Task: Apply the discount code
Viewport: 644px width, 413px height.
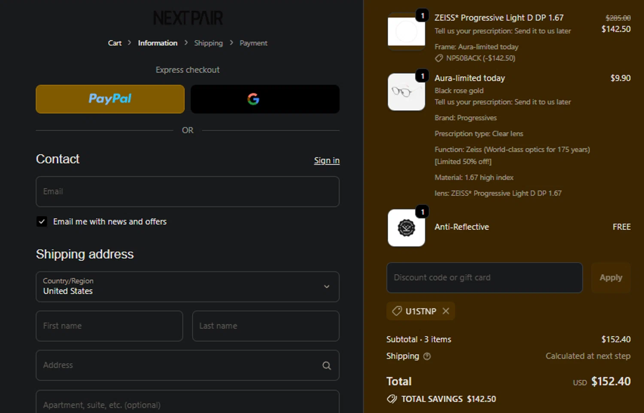Action: [x=611, y=277]
